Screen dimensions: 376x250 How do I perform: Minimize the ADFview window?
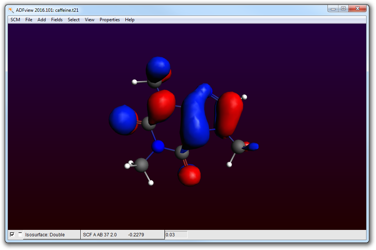[x=333, y=9]
